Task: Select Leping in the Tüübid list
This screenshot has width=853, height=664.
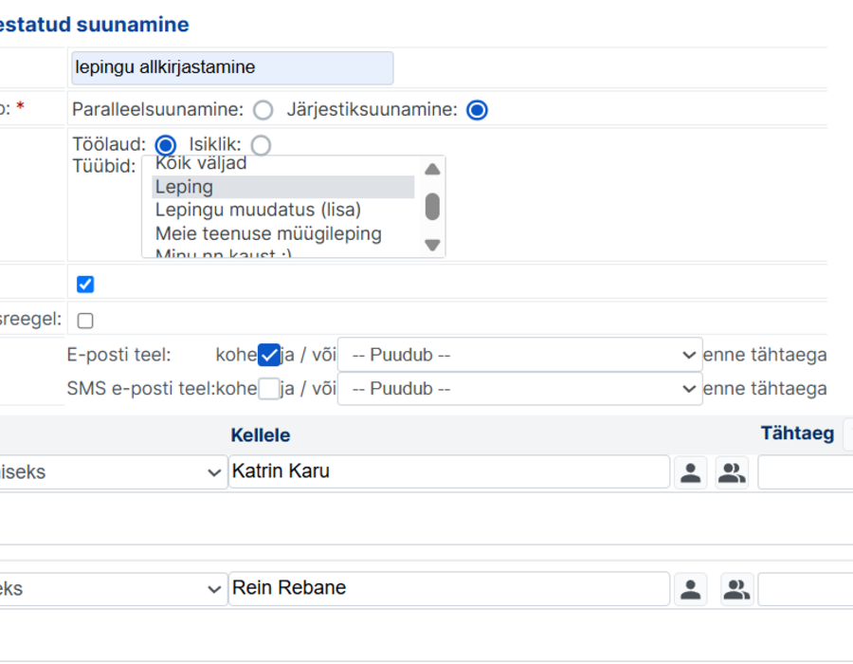Action: pos(282,187)
